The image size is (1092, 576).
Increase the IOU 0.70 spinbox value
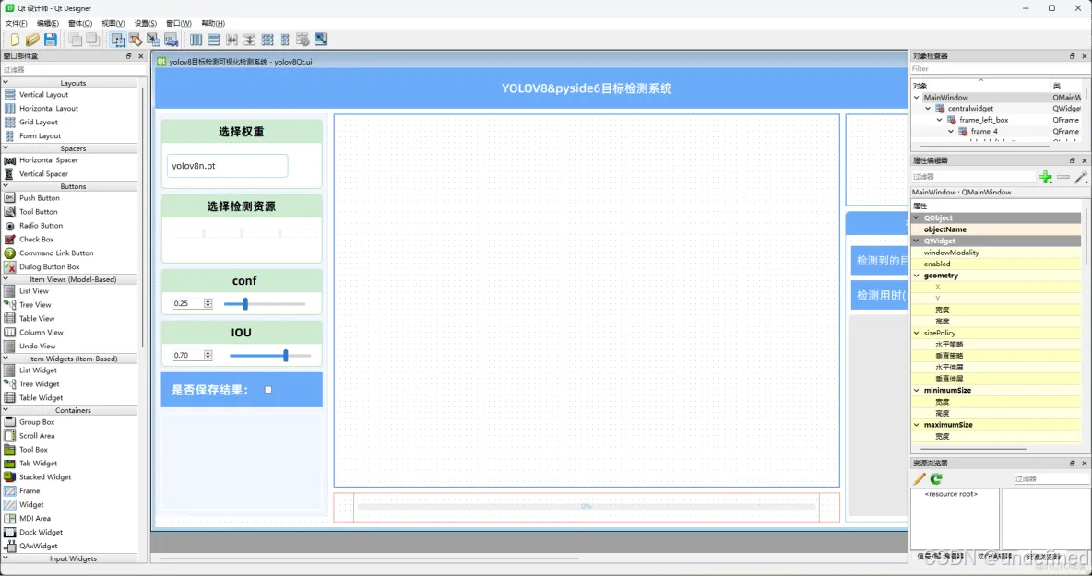(x=208, y=353)
